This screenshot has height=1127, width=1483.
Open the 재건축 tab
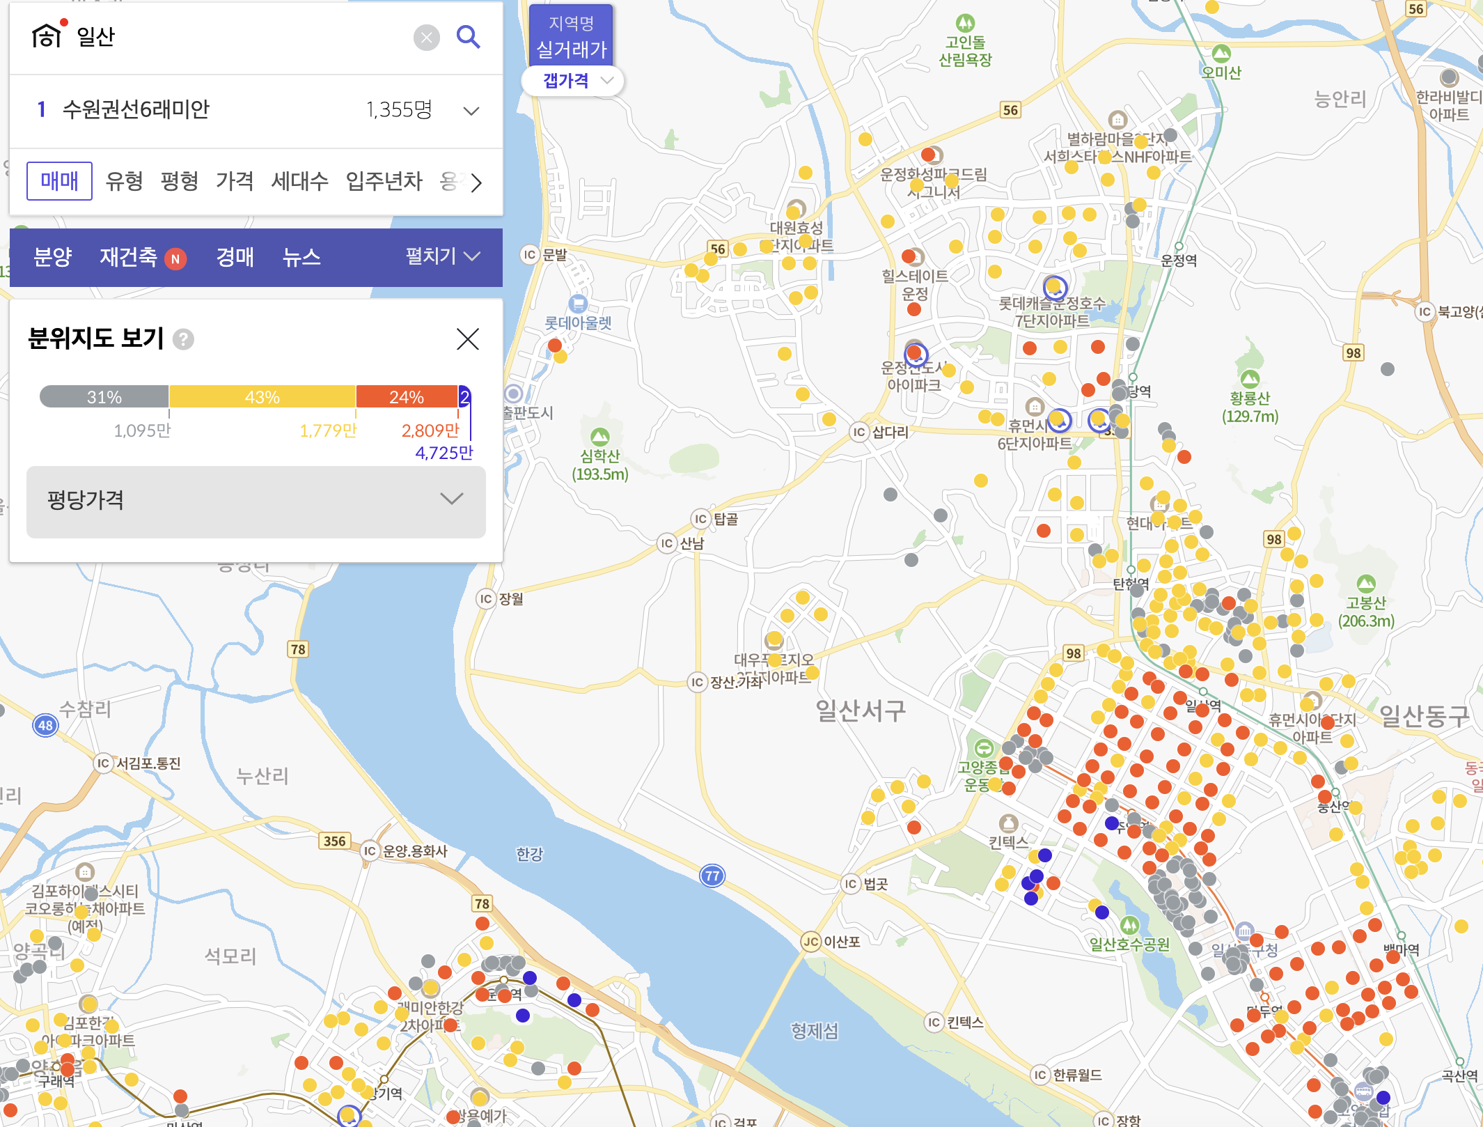pos(129,257)
